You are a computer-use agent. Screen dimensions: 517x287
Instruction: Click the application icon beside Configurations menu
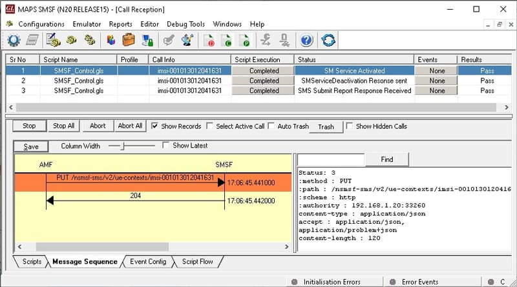click(10, 24)
